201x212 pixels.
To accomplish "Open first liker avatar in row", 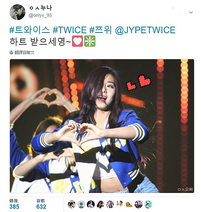I will pos(71,204).
